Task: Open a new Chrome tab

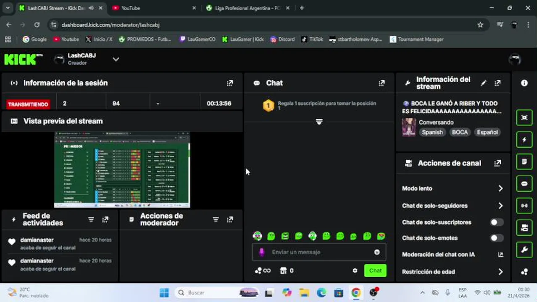Action: coord(302,8)
